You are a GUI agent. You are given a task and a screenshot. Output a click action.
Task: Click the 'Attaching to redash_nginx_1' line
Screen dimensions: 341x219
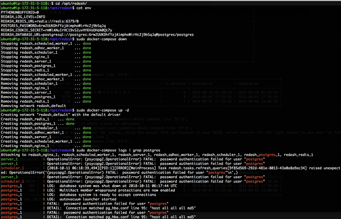pos(157,155)
